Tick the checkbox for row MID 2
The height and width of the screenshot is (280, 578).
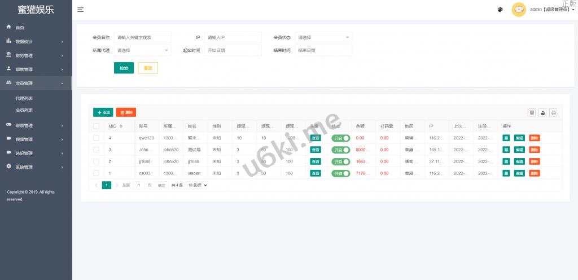pos(96,161)
